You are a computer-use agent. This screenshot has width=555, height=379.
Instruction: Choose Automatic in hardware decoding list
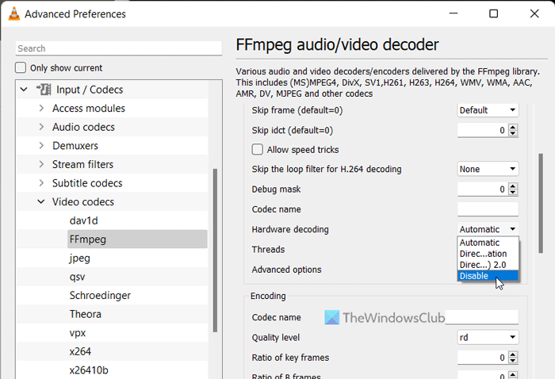click(488, 243)
